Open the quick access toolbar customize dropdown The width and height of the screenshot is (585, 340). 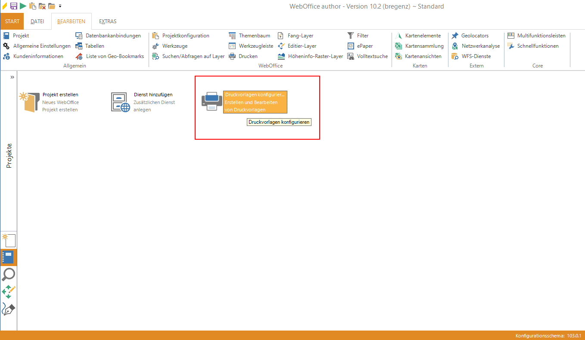60,6
